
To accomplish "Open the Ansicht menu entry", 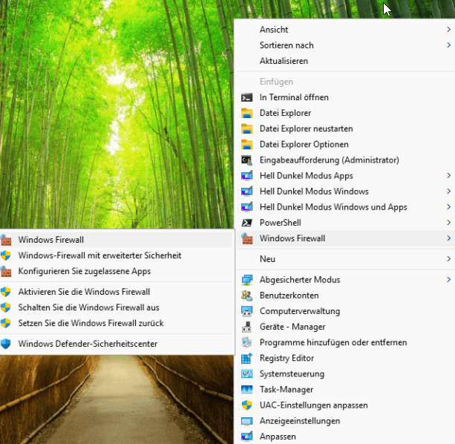I will pos(346,30).
